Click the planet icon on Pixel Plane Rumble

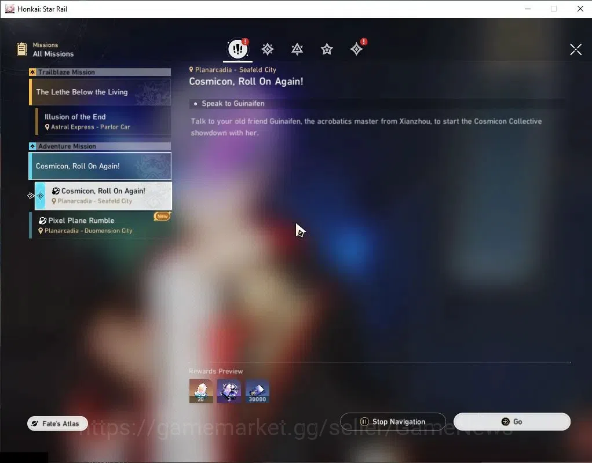tap(42, 221)
